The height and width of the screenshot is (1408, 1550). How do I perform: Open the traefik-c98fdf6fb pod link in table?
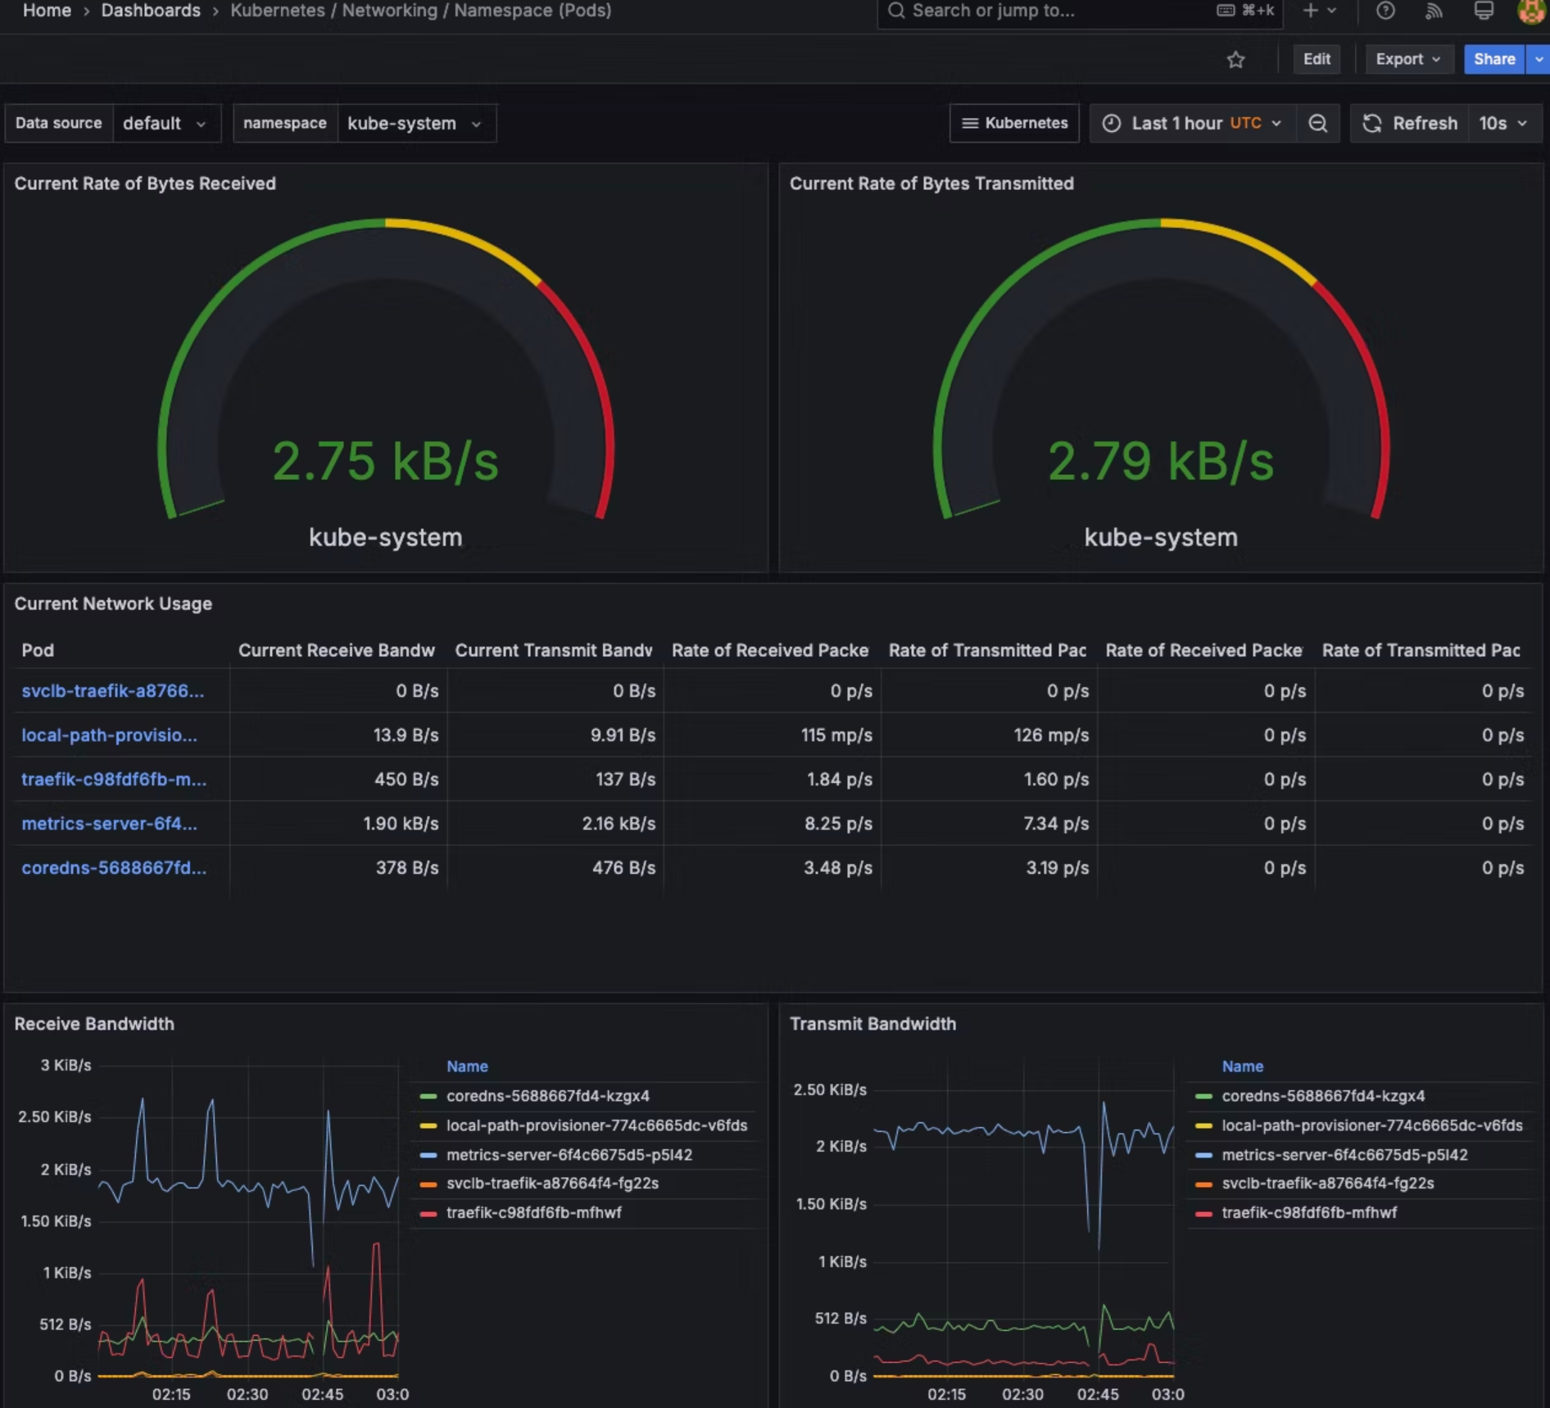(114, 780)
